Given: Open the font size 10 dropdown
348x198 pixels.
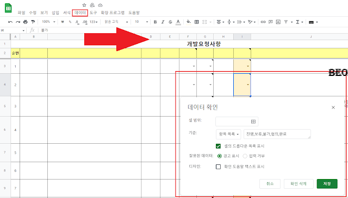Looking at the screenshot, I should pos(141,22).
